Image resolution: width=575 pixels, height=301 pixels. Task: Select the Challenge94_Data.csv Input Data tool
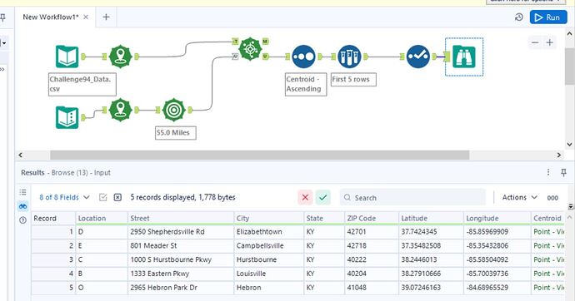click(67, 57)
